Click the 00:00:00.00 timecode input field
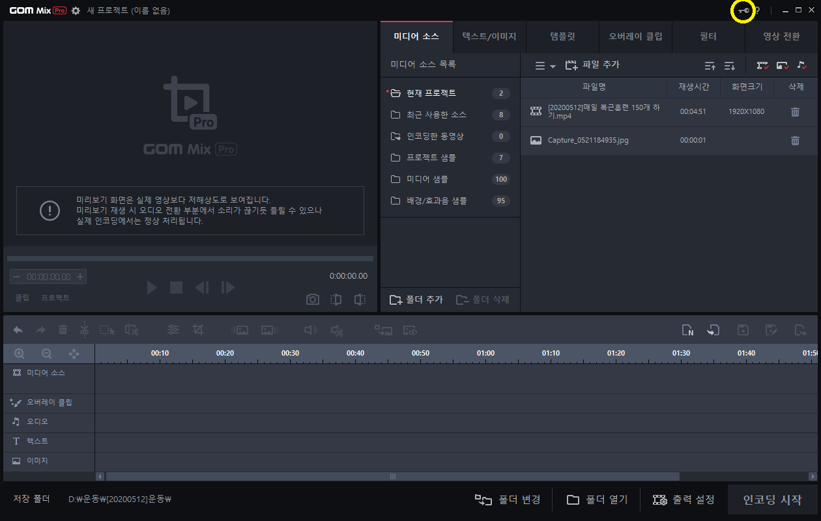 [x=48, y=277]
